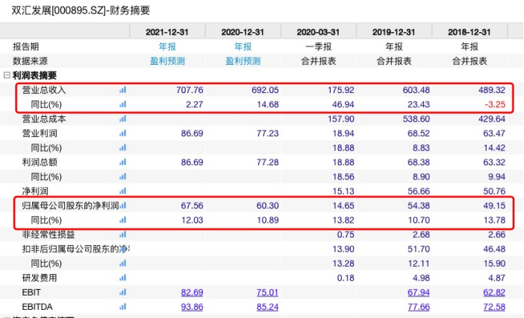Image resolution: width=524 pixels, height=318 pixels.
Task: Open chart icon for 营业利润 row
Action: click(122, 133)
